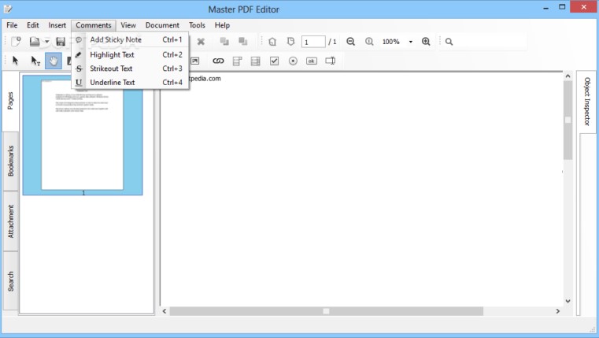Click the vertical scrollbar up arrow
The image size is (599, 338).
point(568,76)
